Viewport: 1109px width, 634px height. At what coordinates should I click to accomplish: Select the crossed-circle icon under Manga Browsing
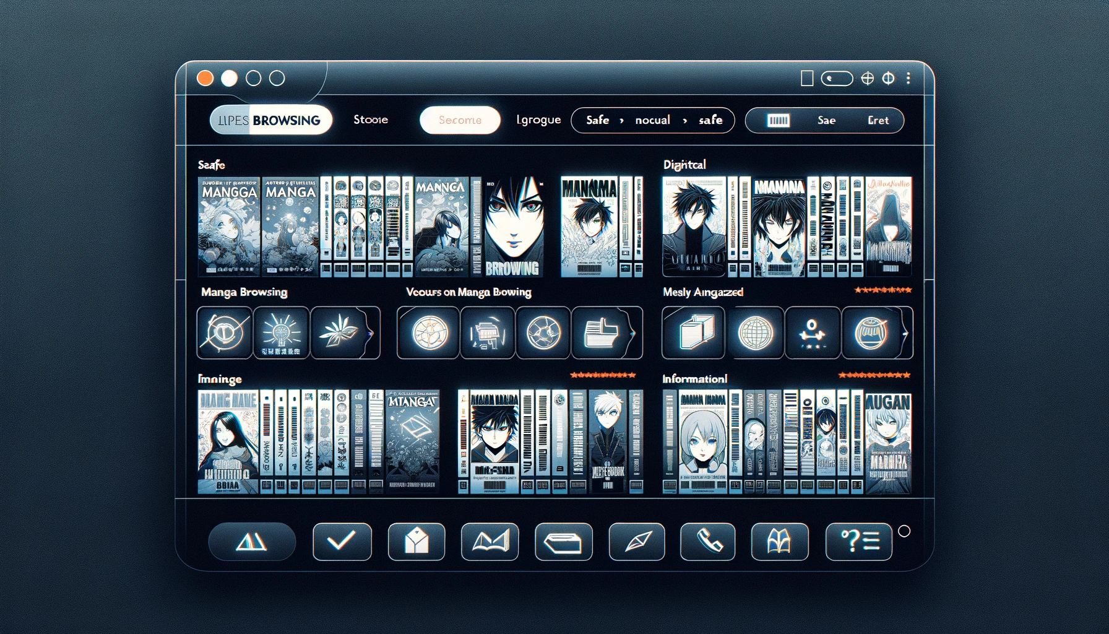(x=224, y=333)
